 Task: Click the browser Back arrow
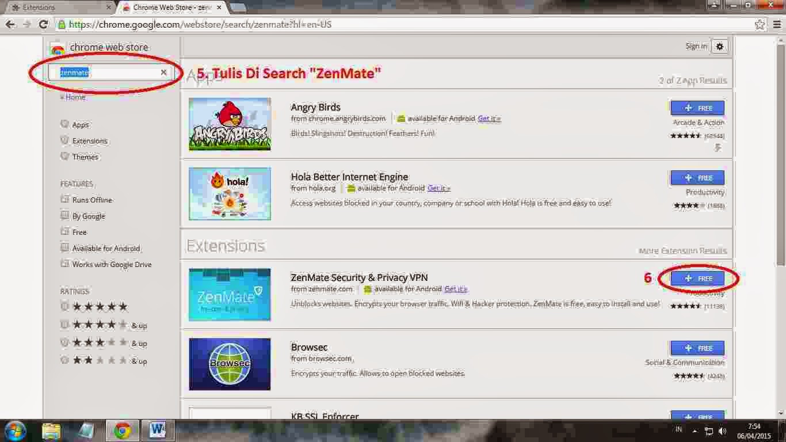[x=10, y=24]
